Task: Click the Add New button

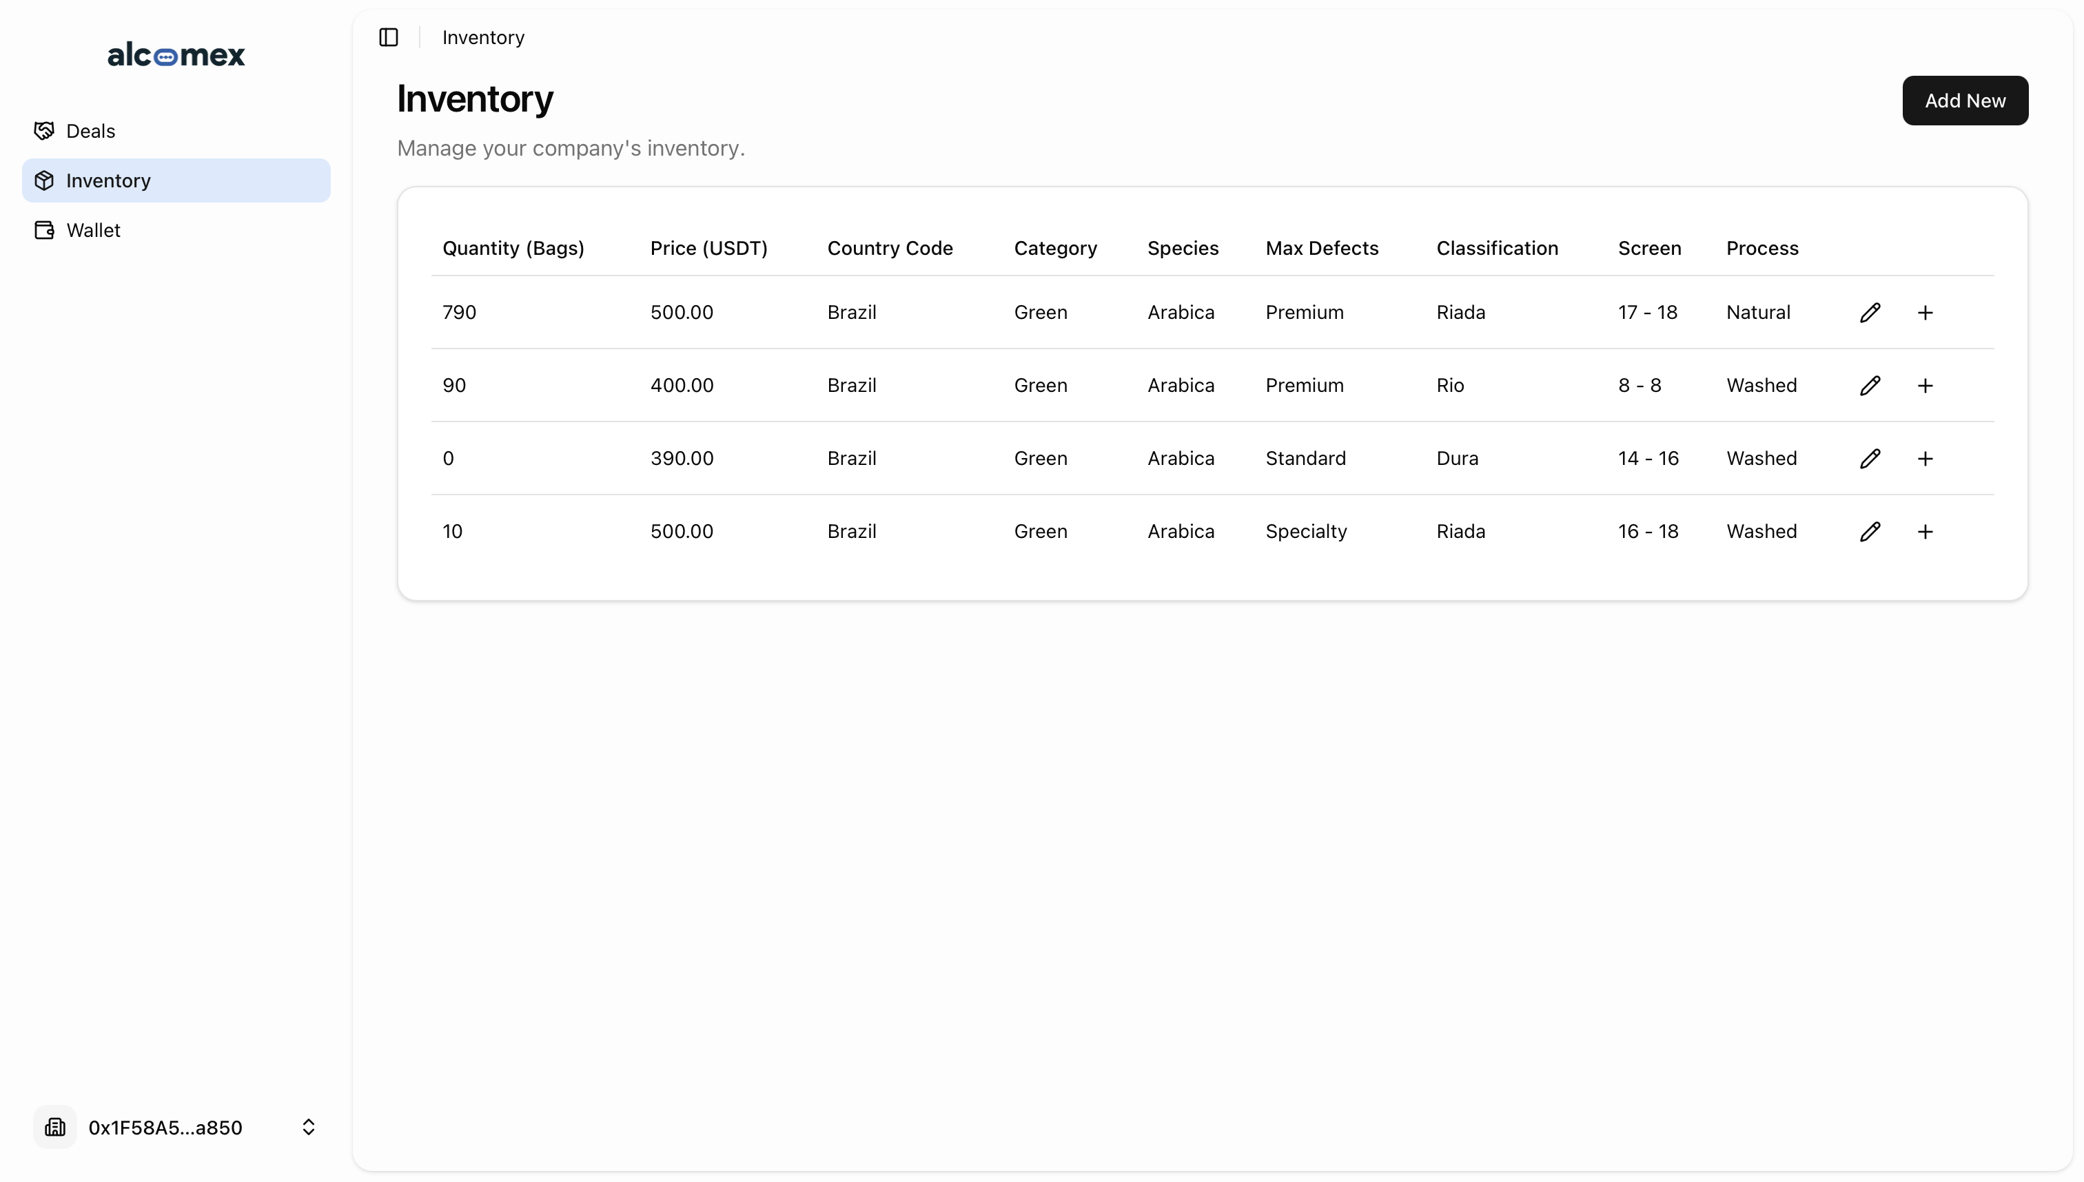Action: click(x=1965, y=101)
